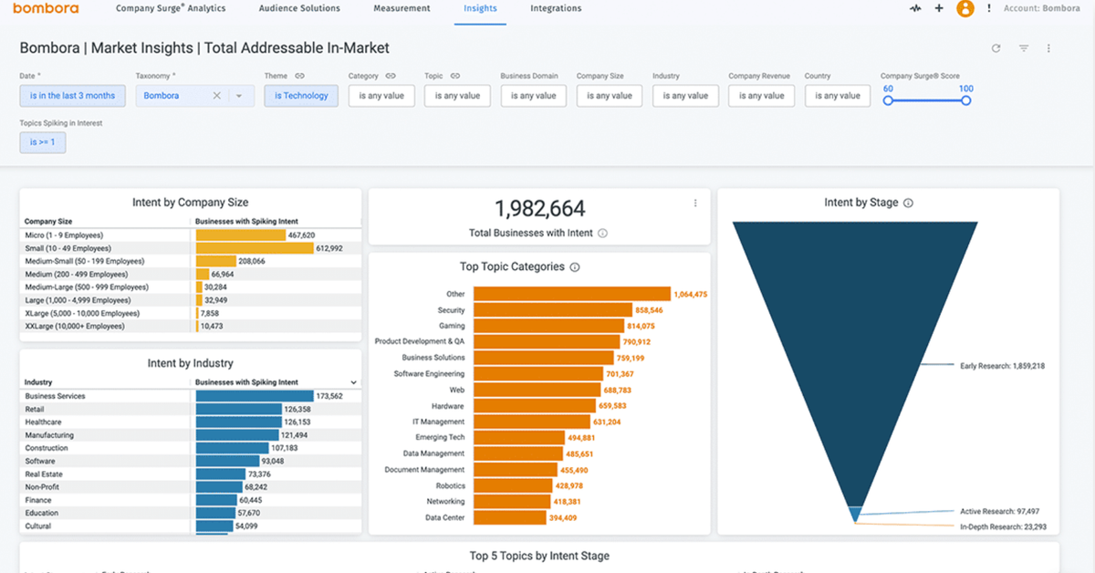The image size is (1095, 573).
Task: Click the Bombora logo
Action: pyautogui.click(x=46, y=8)
